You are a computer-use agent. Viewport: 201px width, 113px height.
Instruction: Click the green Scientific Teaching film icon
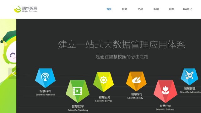click(x=78, y=91)
